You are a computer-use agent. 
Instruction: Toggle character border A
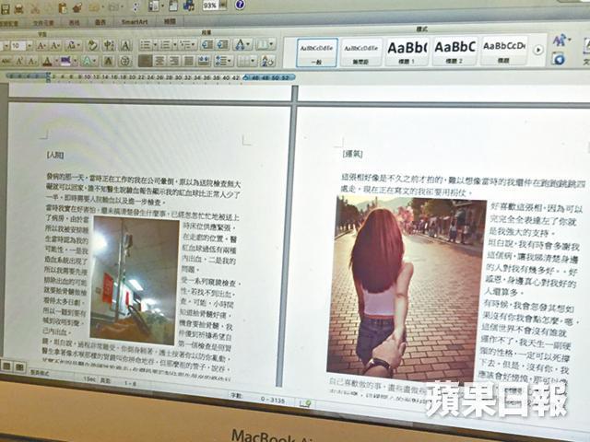click(x=125, y=45)
